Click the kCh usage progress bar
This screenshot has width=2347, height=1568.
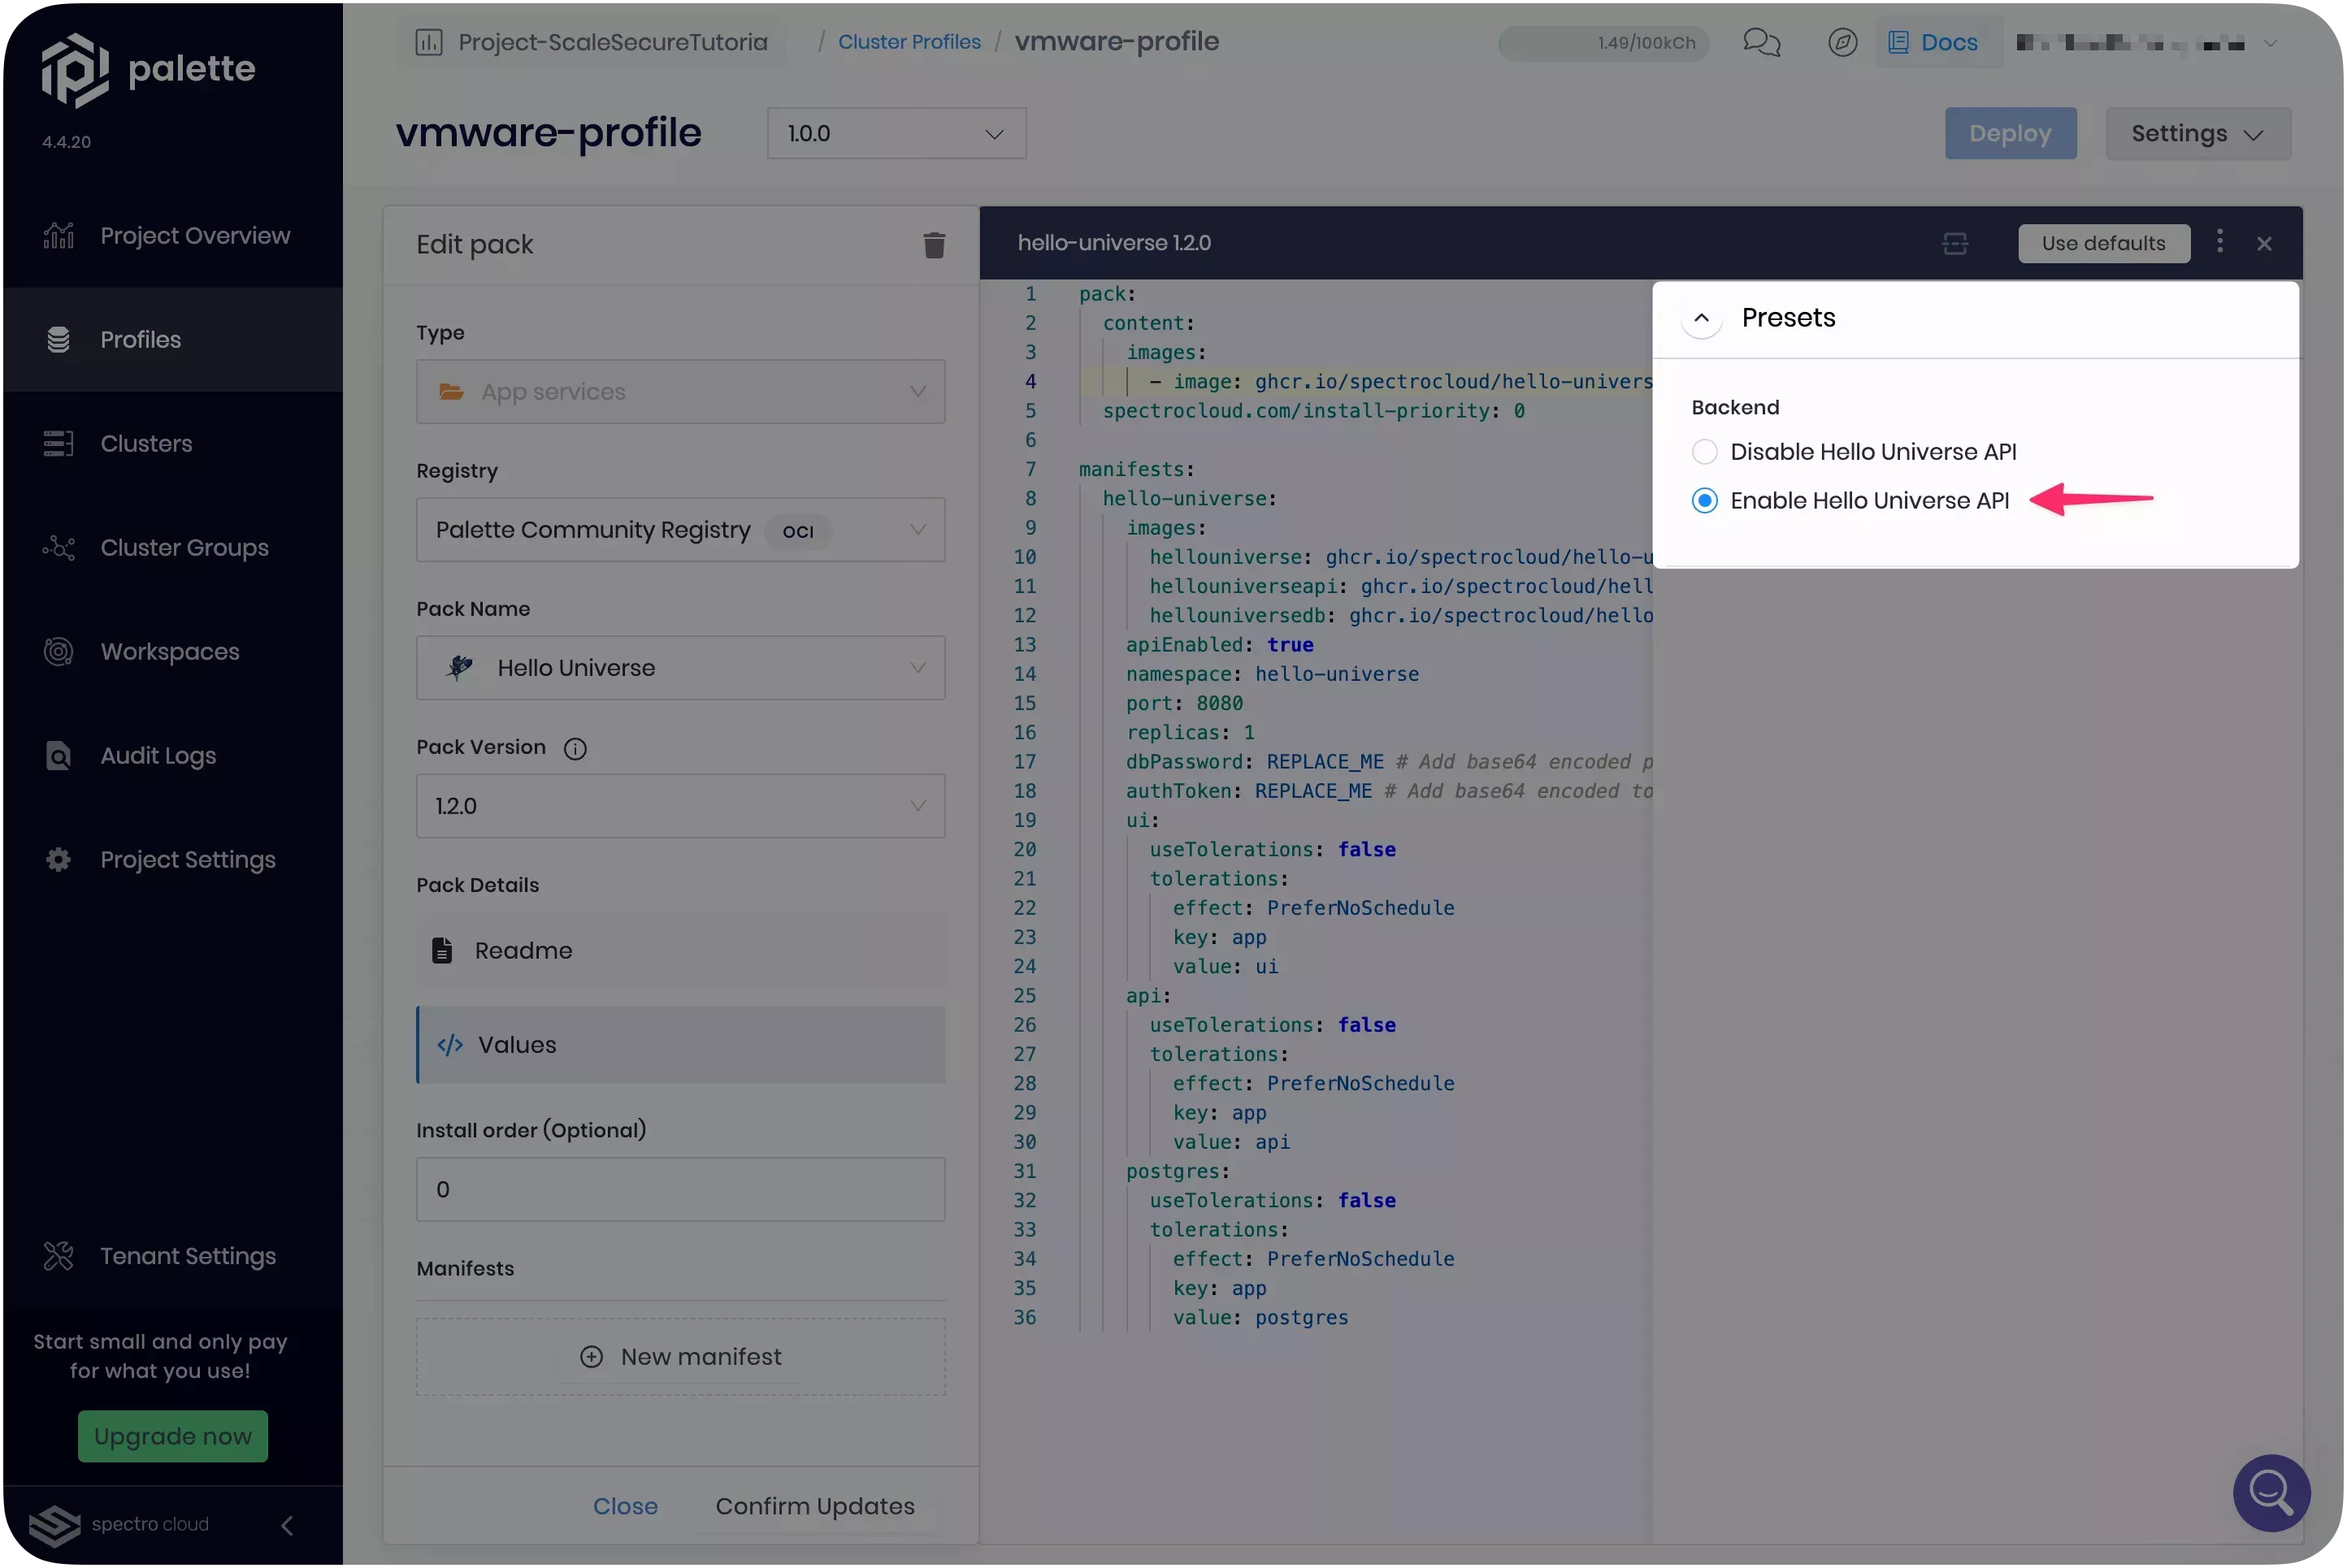tap(1603, 43)
